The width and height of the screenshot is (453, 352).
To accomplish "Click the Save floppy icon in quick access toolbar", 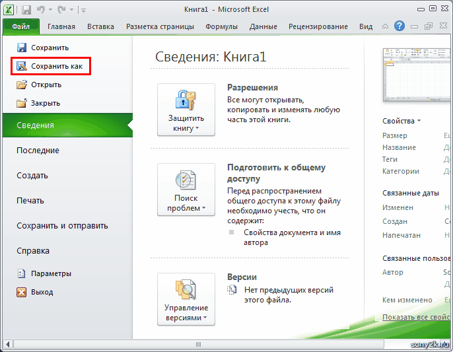I will click(26, 10).
